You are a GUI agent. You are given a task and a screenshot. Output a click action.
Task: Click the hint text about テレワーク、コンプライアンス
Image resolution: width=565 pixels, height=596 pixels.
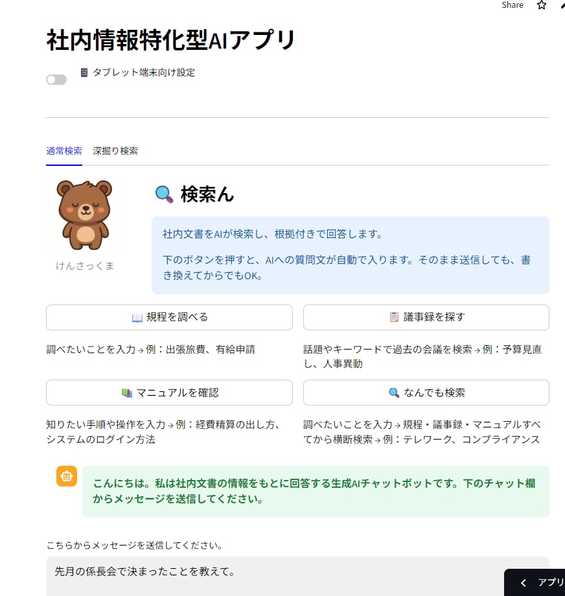click(x=422, y=432)
